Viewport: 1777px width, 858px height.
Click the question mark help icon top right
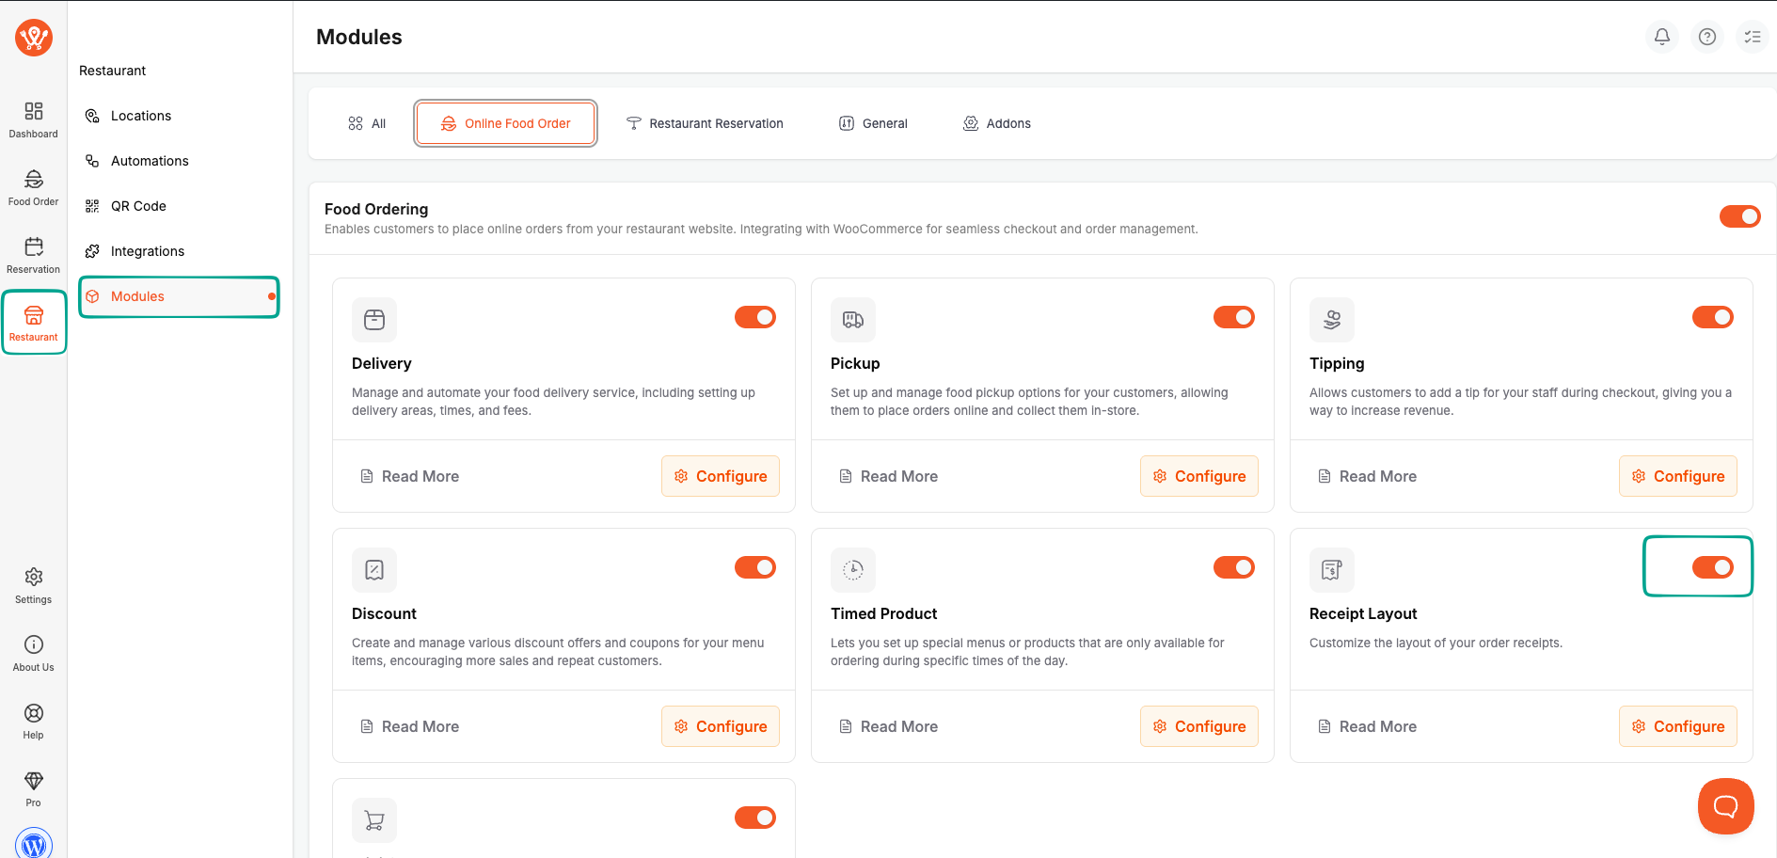(1707, 37)
